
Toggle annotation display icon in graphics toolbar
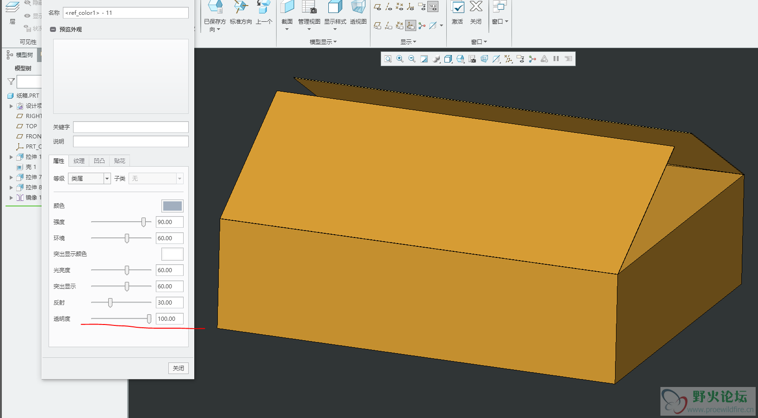520,59
